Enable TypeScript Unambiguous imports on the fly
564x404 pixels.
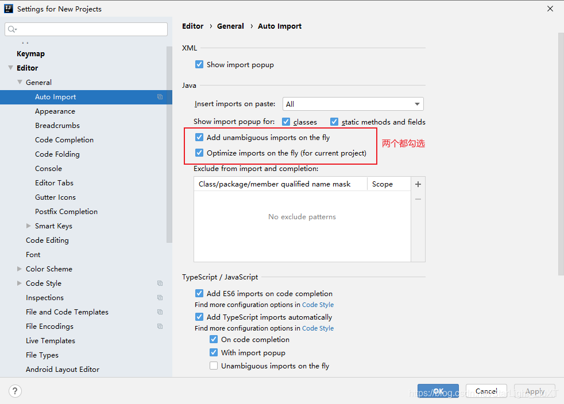click(214, 366)
